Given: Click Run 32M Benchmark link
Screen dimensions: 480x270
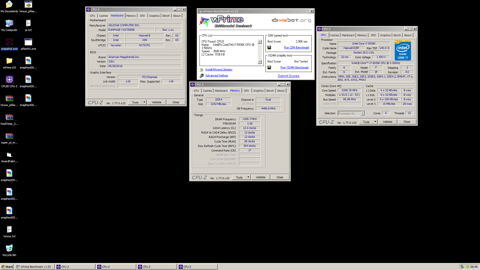Looking at the screenshot, I should tap(296, 47).
